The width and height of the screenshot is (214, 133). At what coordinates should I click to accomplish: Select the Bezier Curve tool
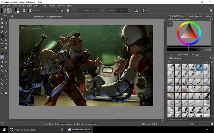2,44
